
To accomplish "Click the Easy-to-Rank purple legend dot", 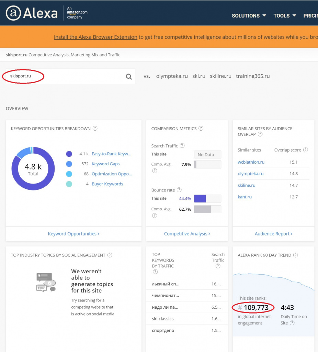I will point(69,154).
